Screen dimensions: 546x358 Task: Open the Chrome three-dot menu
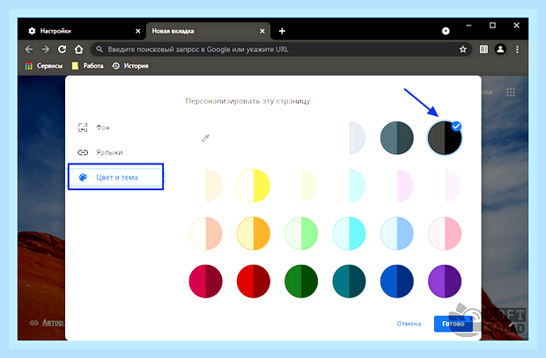[x=518, y=49]
